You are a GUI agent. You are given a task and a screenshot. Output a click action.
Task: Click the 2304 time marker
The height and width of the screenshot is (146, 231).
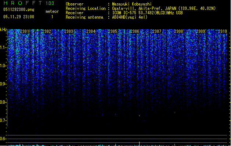(x=91, y=31)
